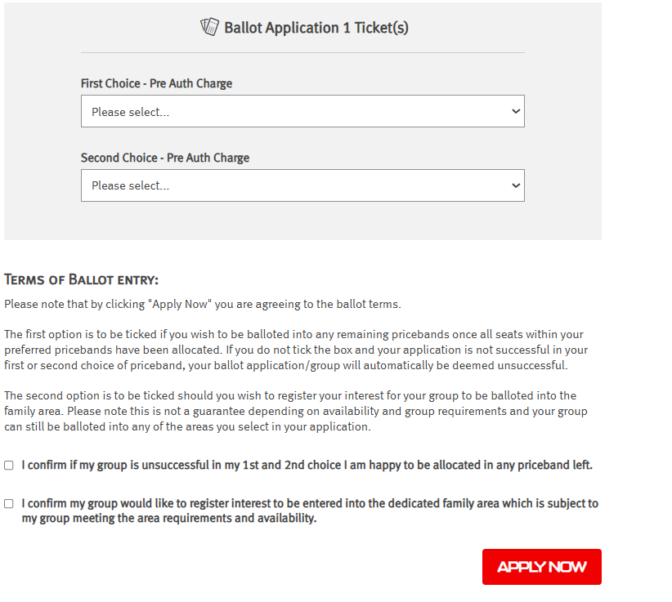Open the First Choice Pre Auth dropdown
The width and height of the screenshot is (672, 602).
click(x=302, y=111)
